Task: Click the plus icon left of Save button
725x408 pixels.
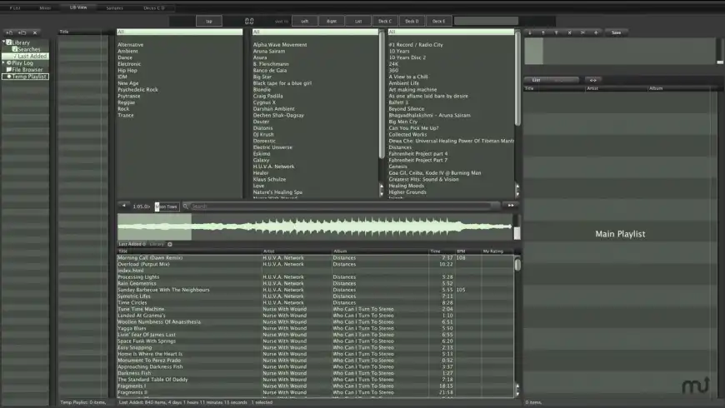Action: pyautogui.click(x=596, y=32)
